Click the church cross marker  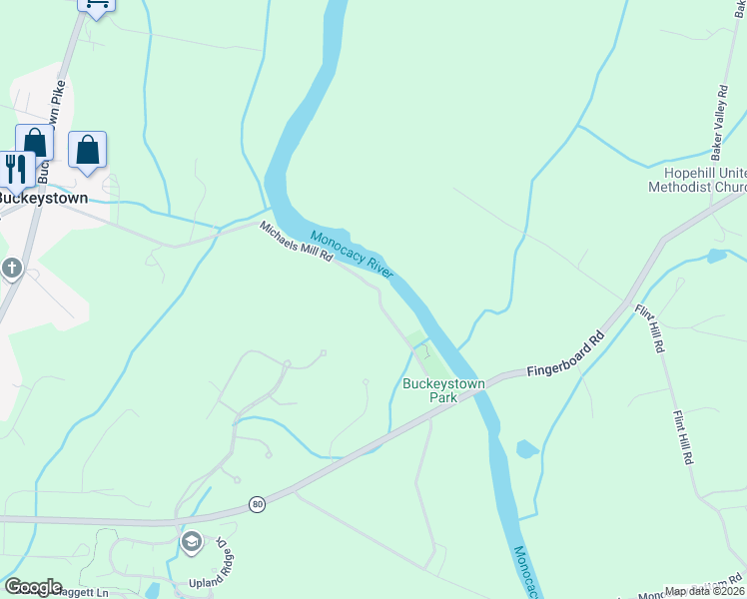(x=12, y=269)
